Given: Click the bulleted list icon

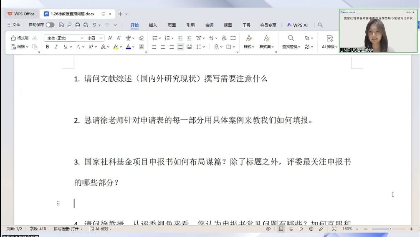Looking at the screenshot, I should pyautogui.click(x=154, y=38).
